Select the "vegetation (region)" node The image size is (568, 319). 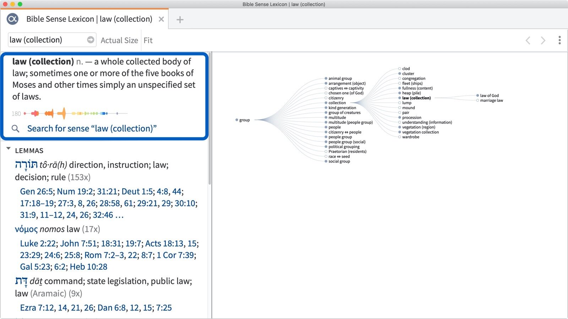click(416, 127)
